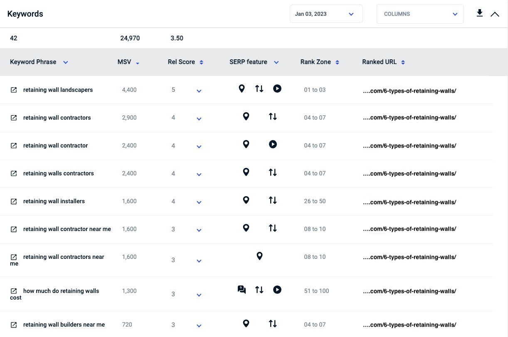This screenshot has height=337, width=508.
Task: Expand Rel Score chevron for retaining wall installers
Action: tap(199, 202)
